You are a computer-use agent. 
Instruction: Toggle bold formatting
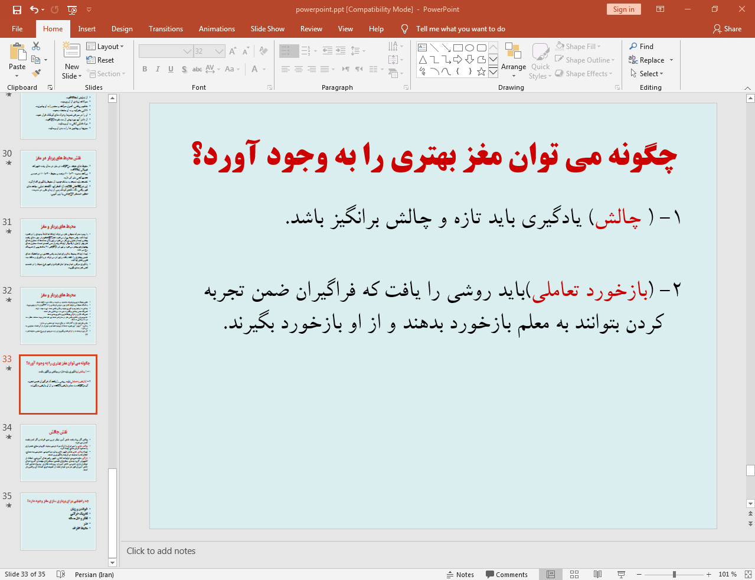click(144, 69)
